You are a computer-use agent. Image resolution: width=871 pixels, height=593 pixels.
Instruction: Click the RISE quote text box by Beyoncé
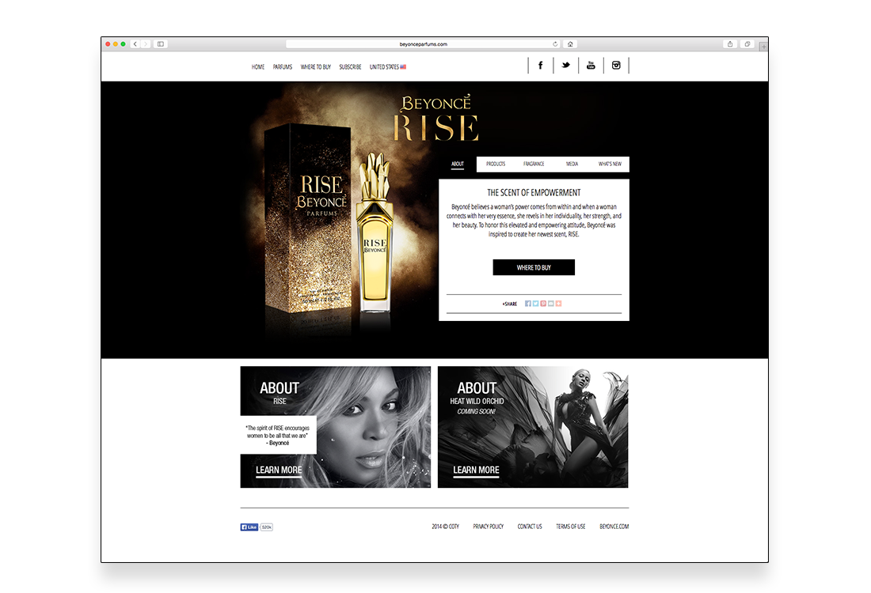click(278, 435)
